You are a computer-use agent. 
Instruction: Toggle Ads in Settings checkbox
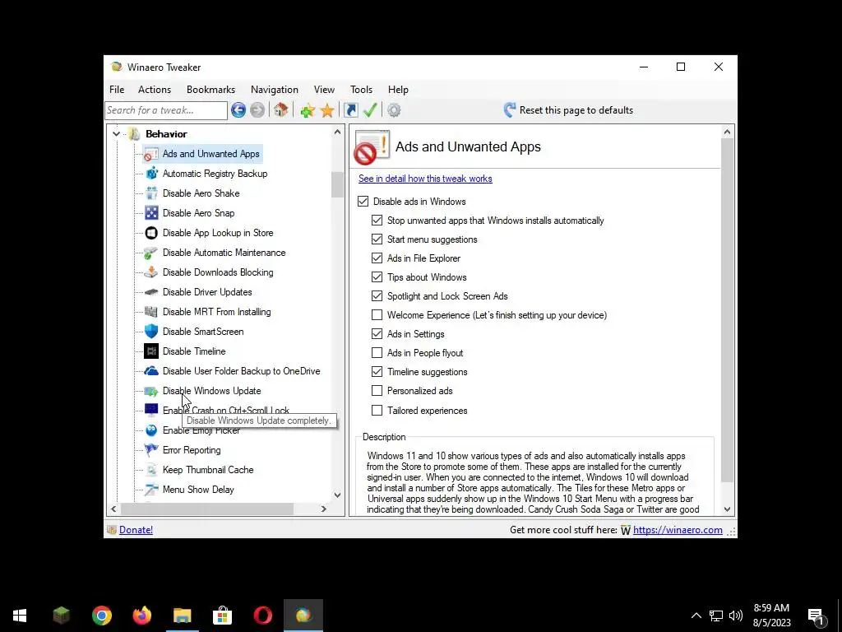(377, 334)
